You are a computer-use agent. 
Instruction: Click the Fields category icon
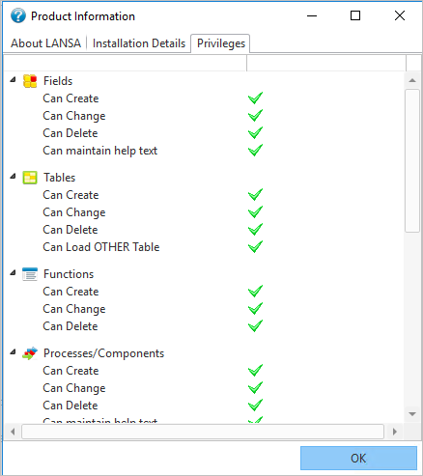pyautogui.click(x=30, y=81)
